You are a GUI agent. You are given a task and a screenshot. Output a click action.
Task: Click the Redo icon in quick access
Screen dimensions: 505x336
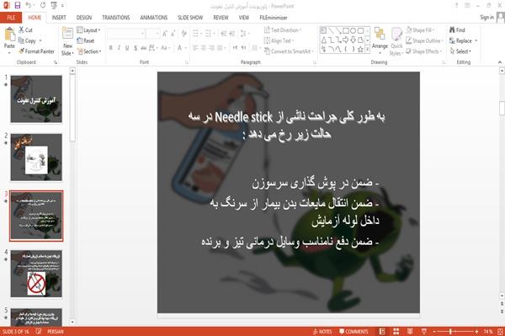43,5
